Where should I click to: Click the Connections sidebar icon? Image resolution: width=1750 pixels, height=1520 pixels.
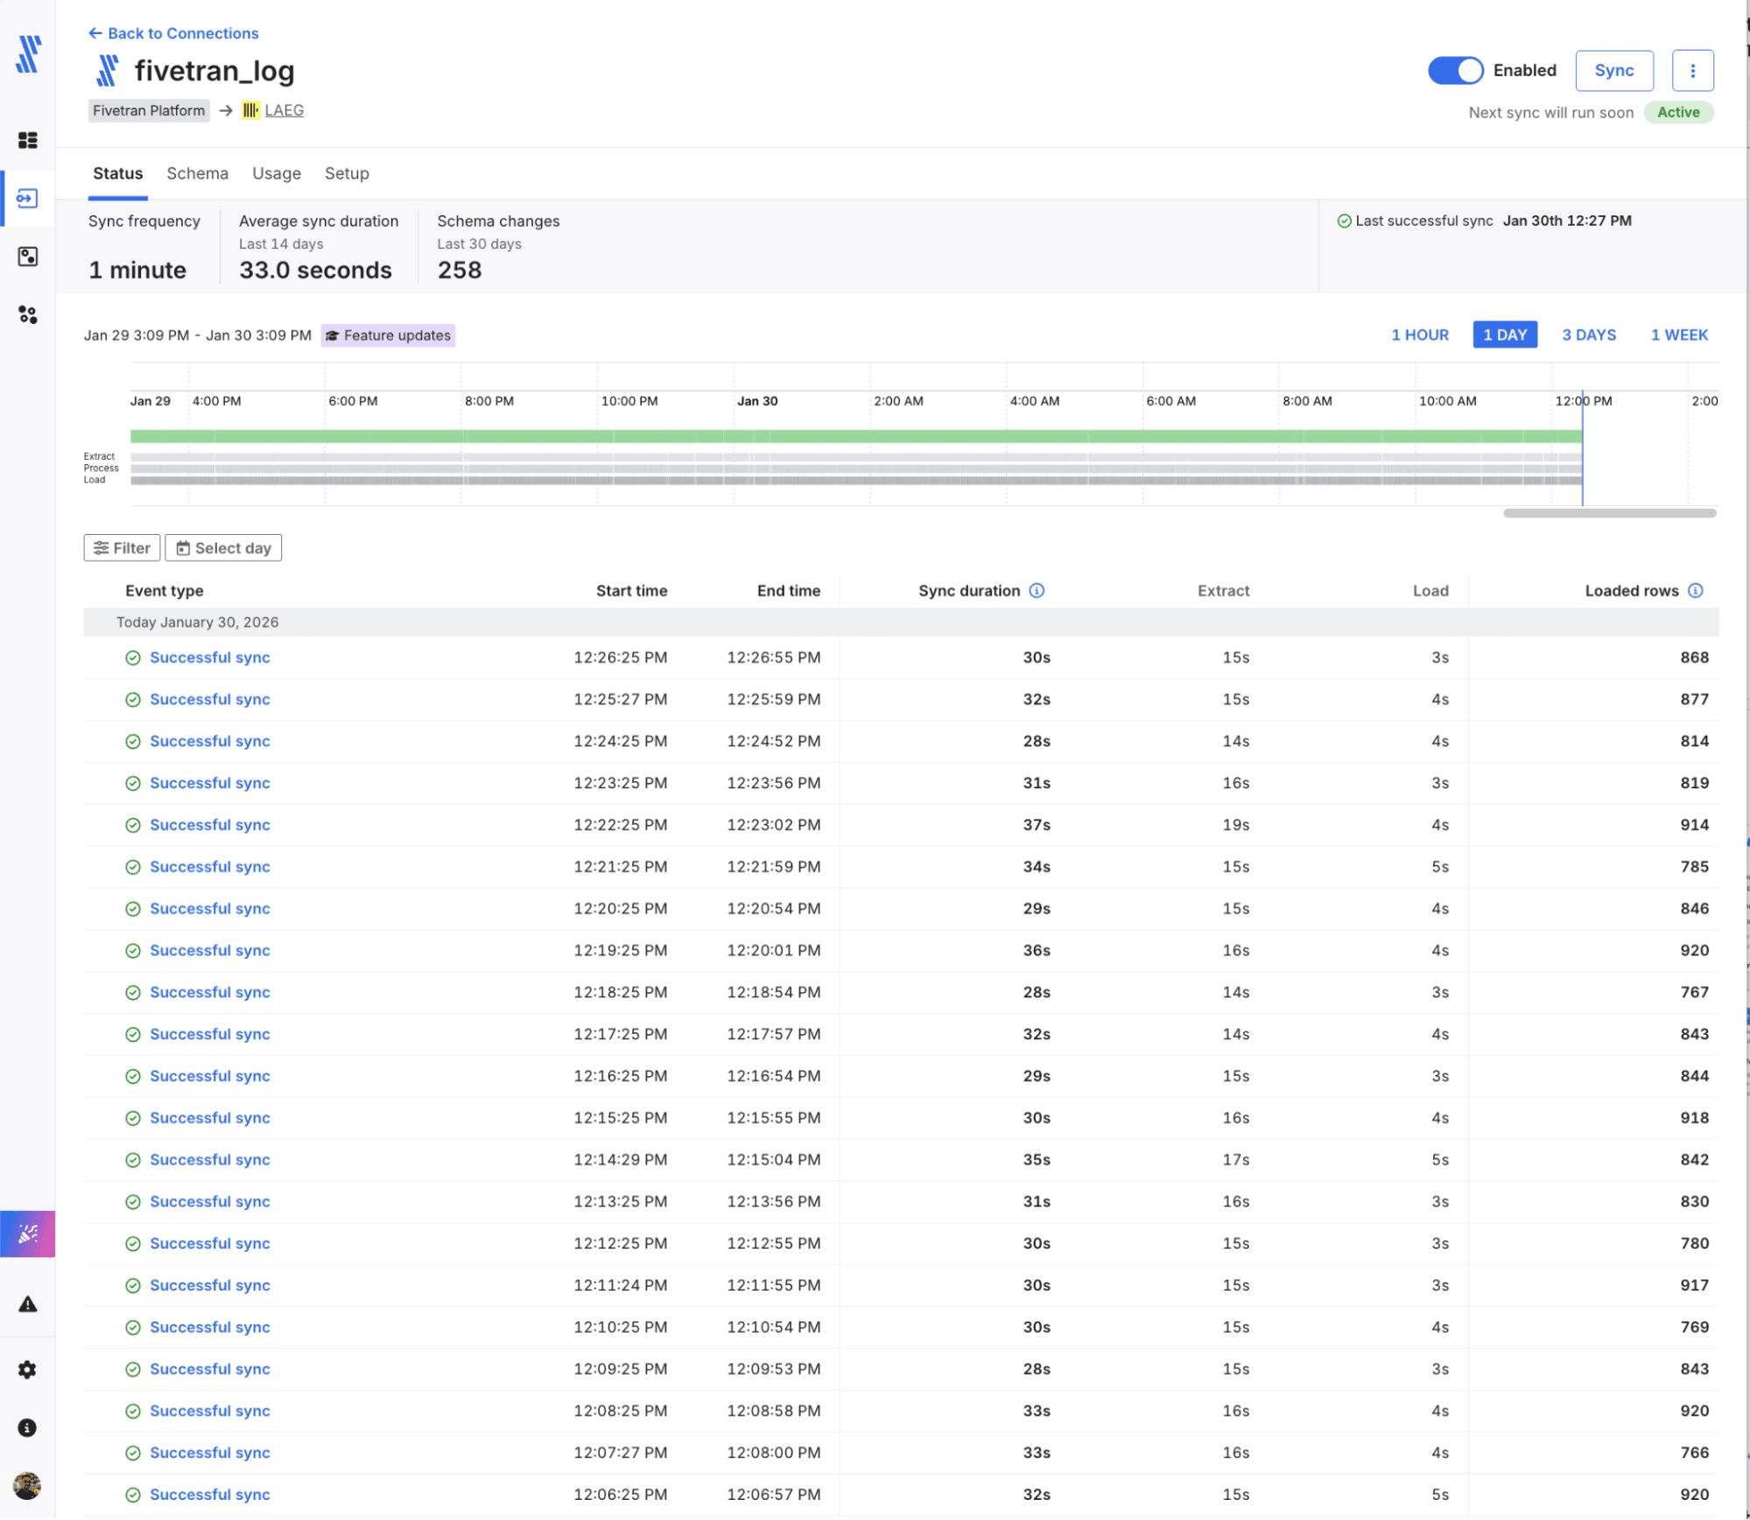point(27,199)
